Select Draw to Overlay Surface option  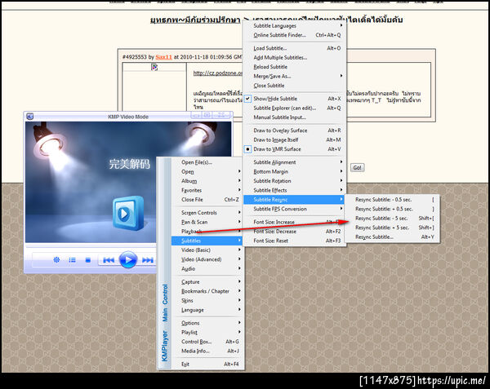click(x=294, y=130)
